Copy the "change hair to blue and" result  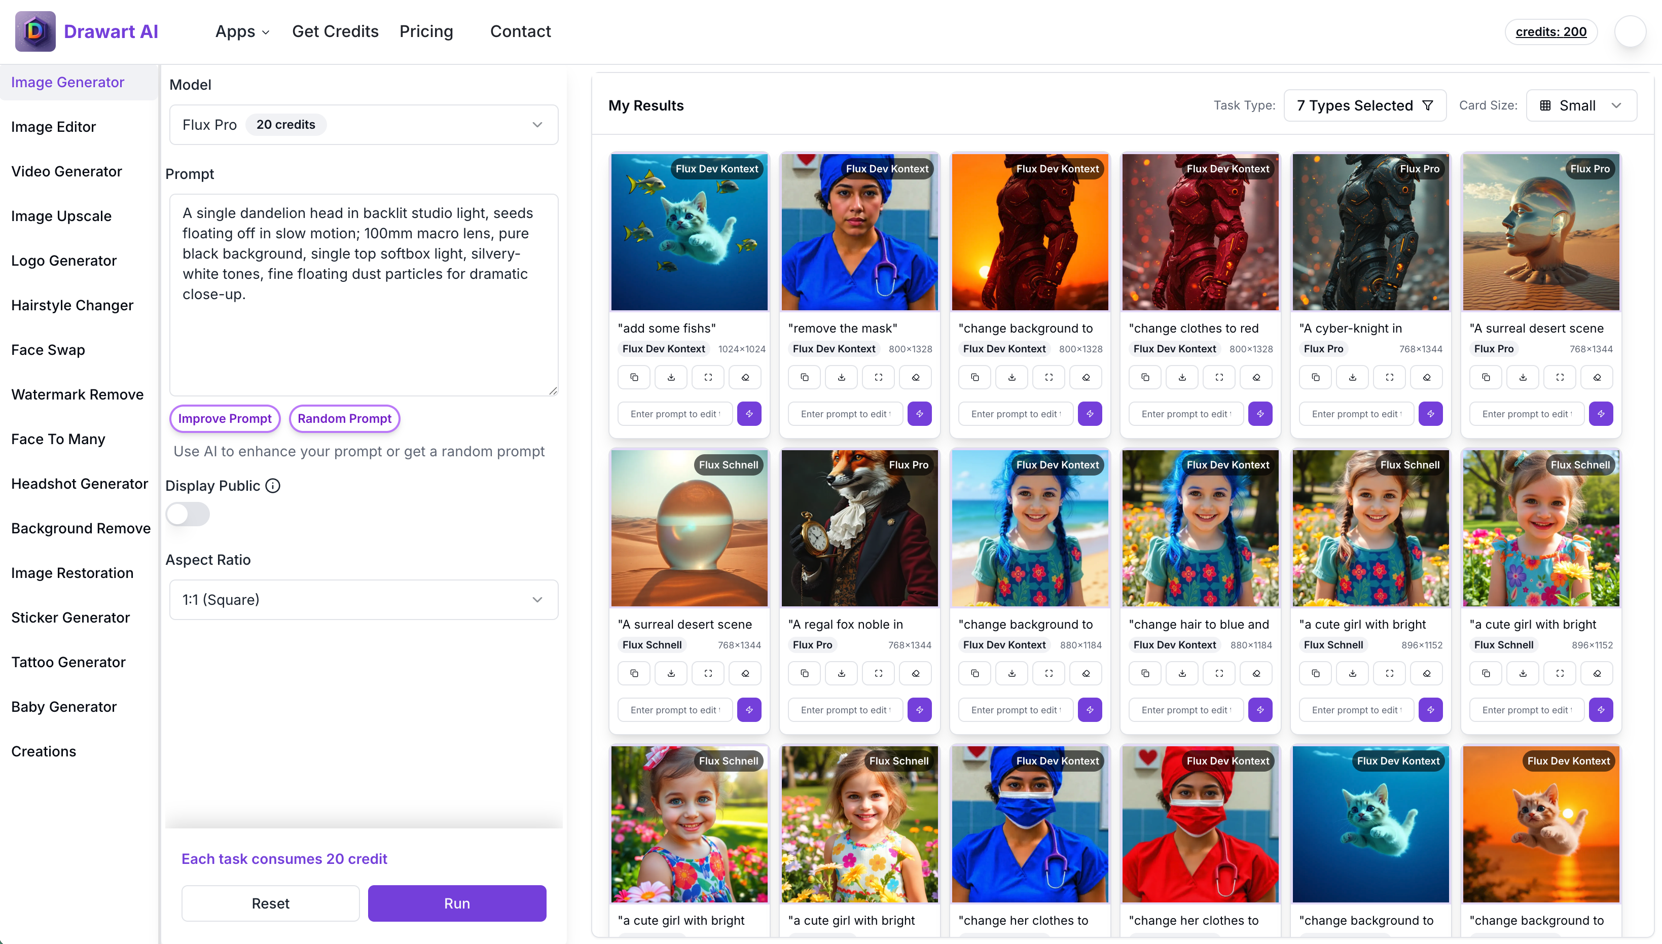[x=1145, y=674]
